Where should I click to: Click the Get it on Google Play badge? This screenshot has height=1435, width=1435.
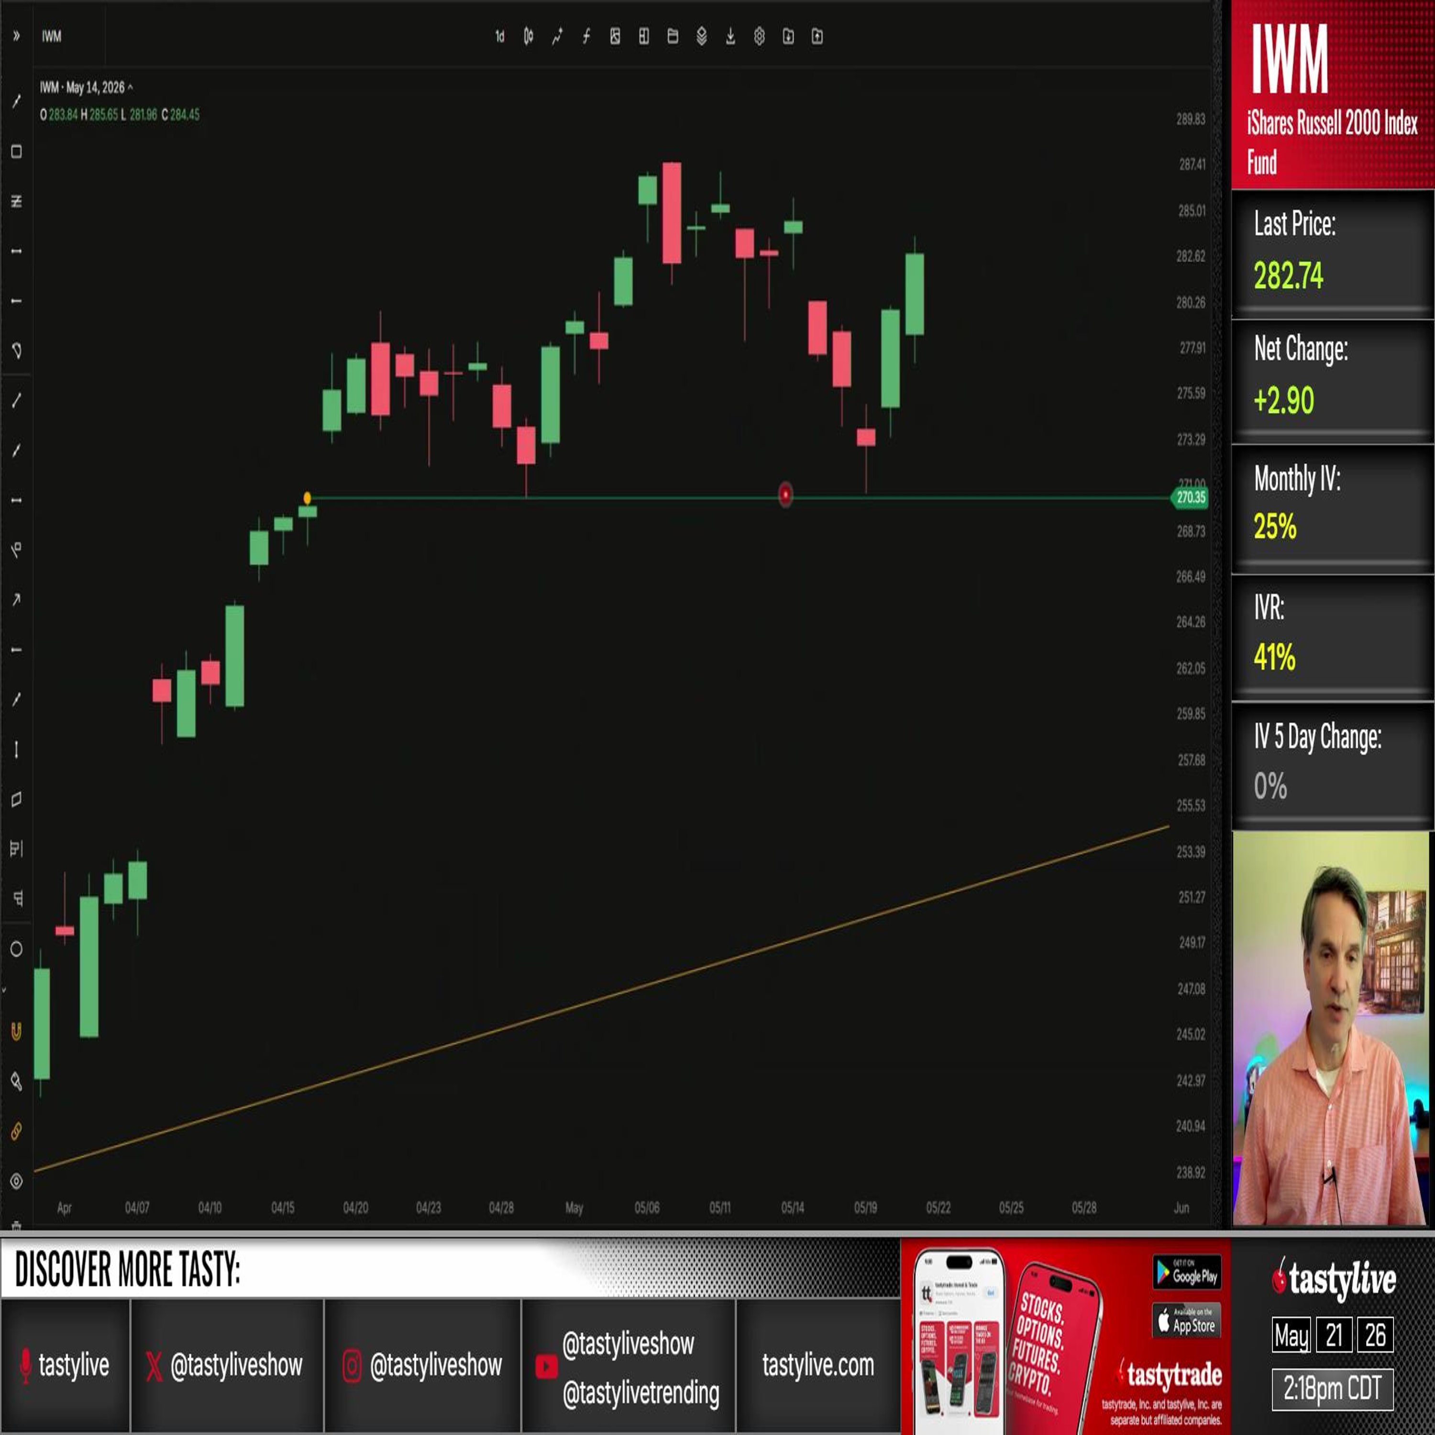click(1186, 1273)
